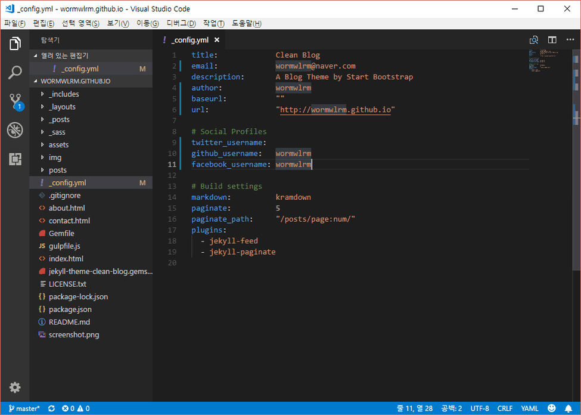Open the Debug view icon
The image size is (581, 415).
pyautogui.click(x=15, y=130)
